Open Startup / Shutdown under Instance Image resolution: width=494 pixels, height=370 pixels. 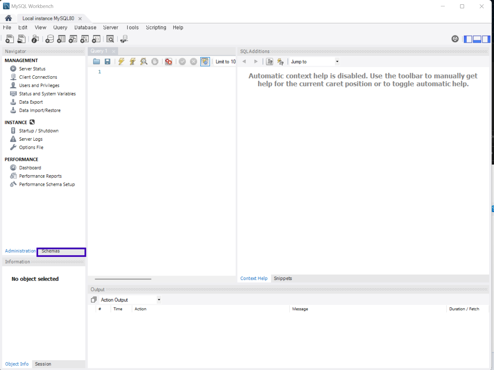click(x=39, y=131)
